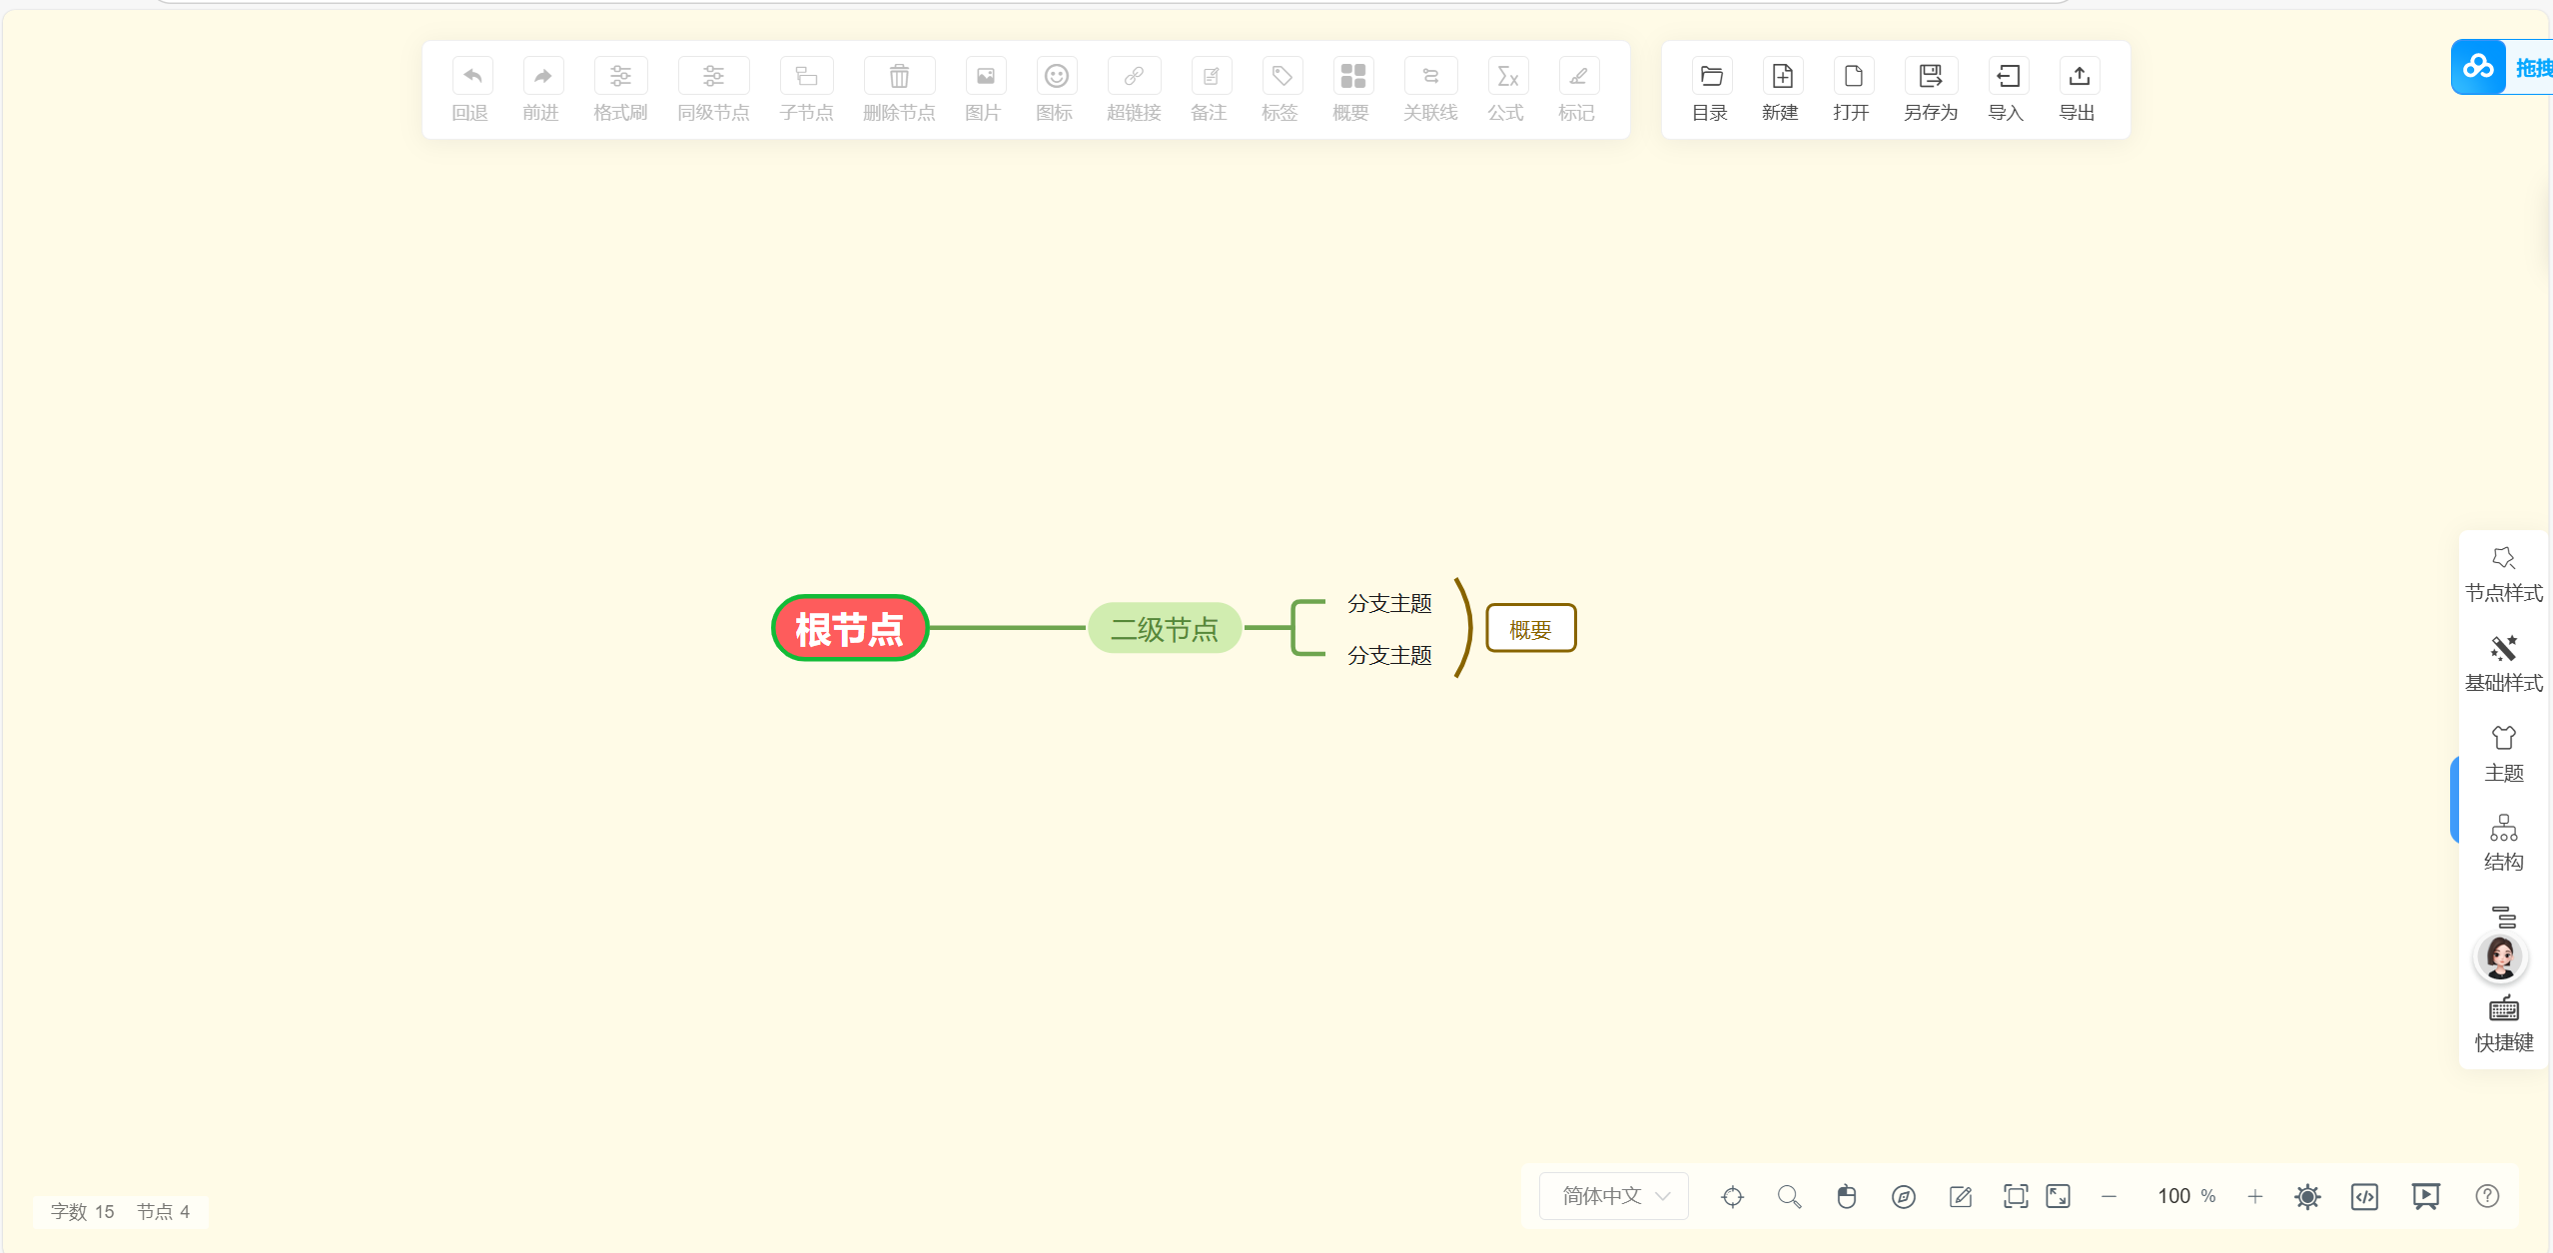Open the 简体中文 language dropdown
2553x1253 pixels.
pos(1614,1196)
